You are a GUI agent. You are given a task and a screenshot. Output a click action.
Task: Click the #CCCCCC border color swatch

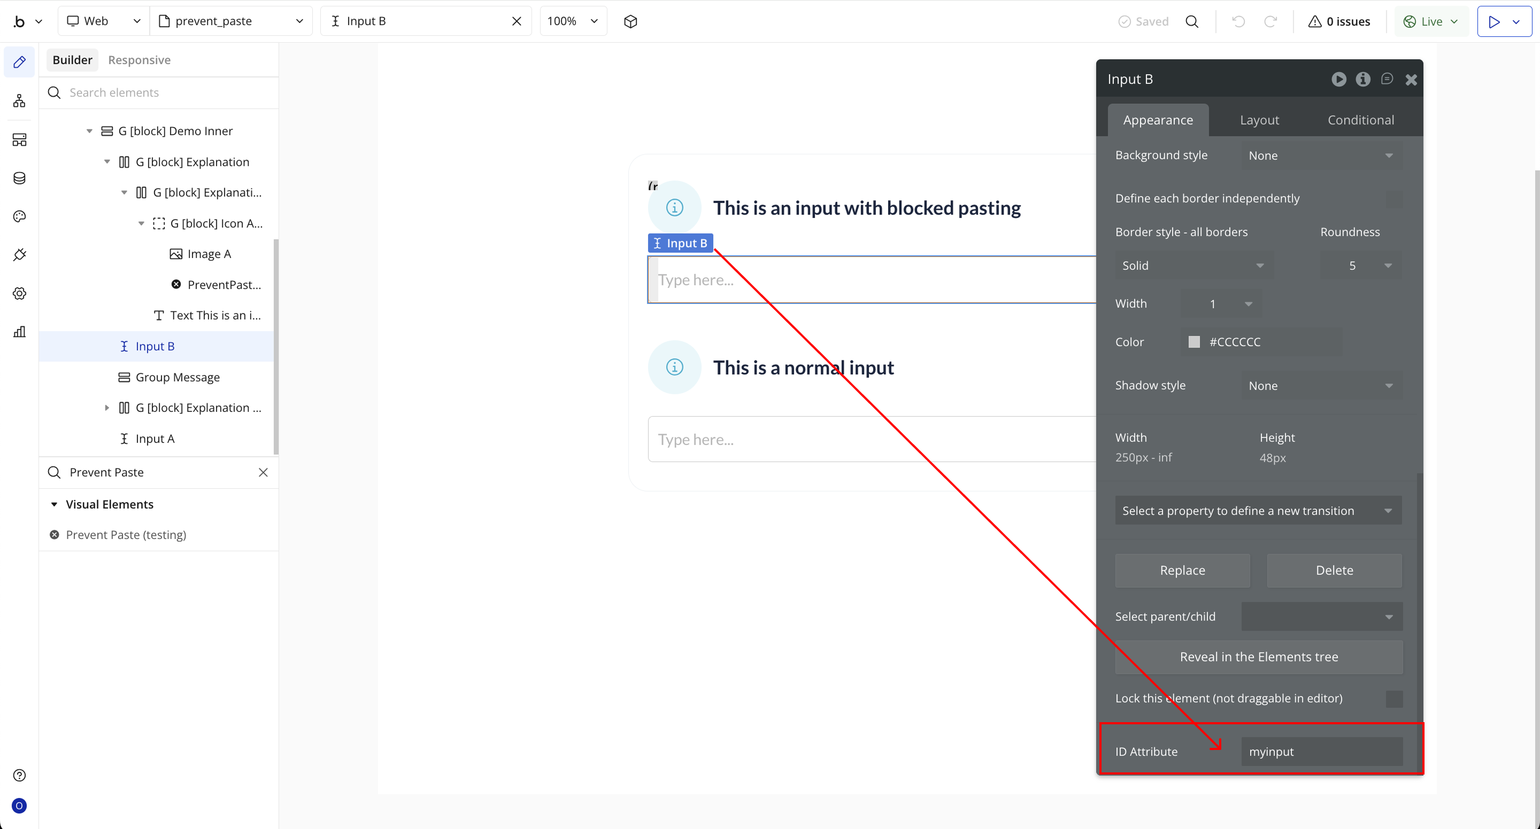(1194, 342)
